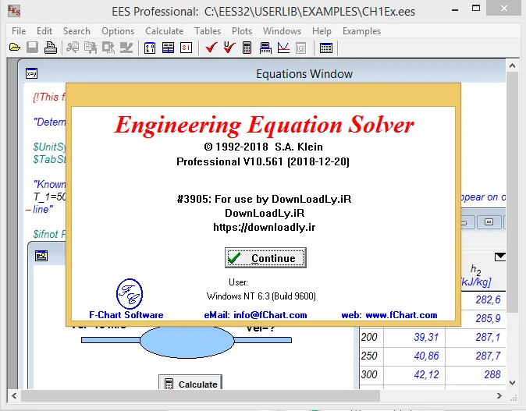Open the Help menu

(322, 31)
